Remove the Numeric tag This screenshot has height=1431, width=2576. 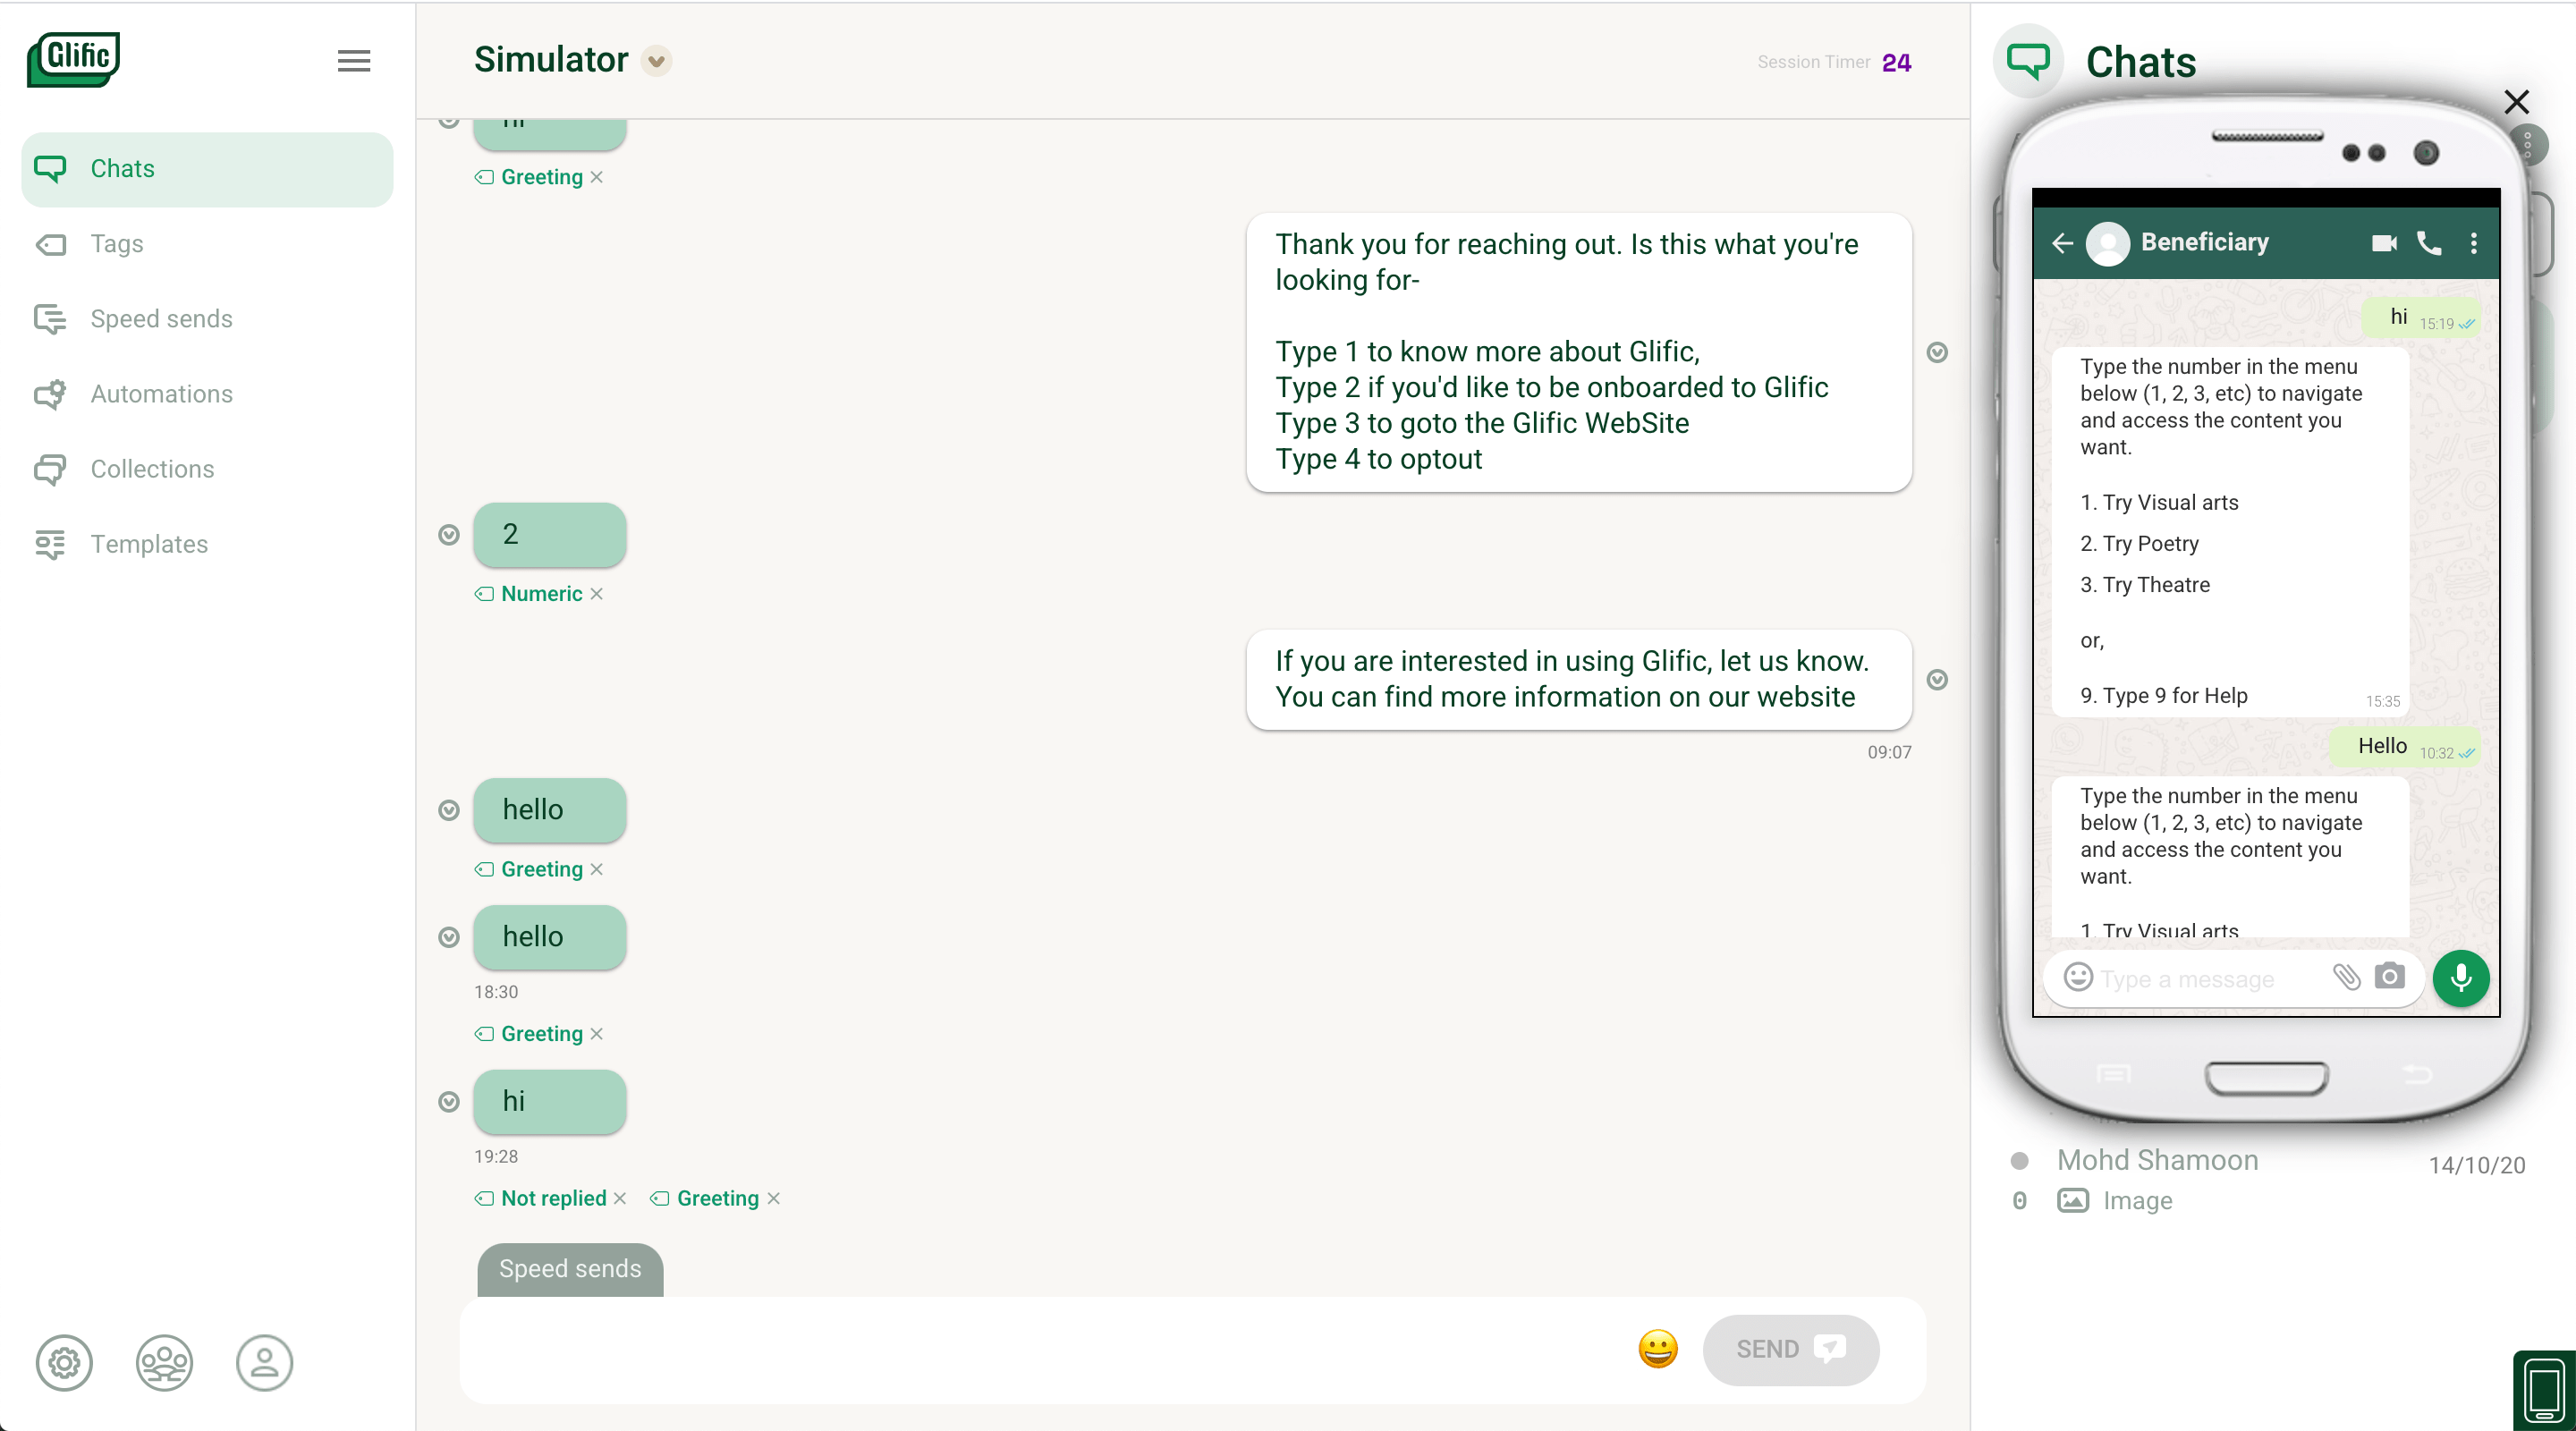[x=597, y=594]
